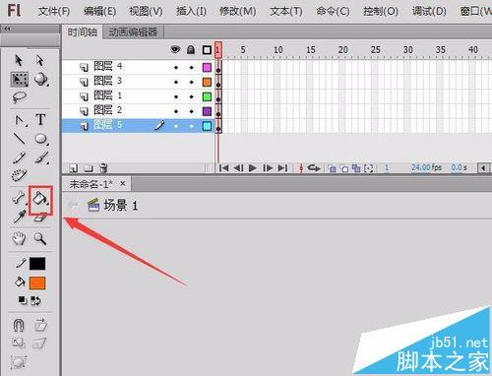Step forward one frame button
This screenshot has height=376, width=492.
[x=268, y=168]
